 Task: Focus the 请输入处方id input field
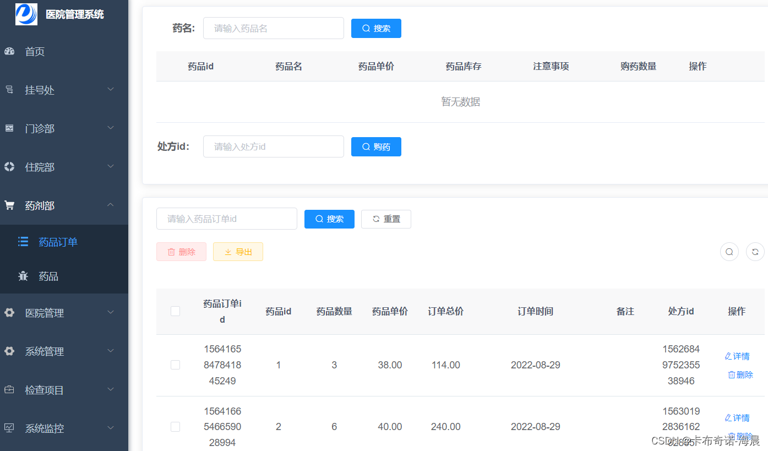point(274,146)
